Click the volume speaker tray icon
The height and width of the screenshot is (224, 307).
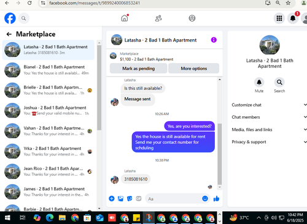[274, 218]
